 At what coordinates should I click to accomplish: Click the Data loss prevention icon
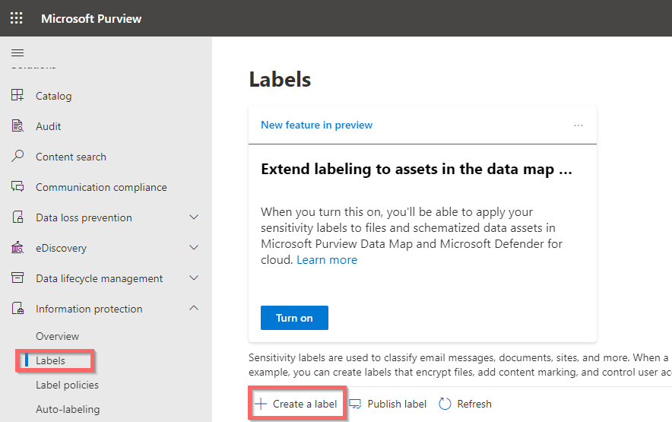click(17, 217)
